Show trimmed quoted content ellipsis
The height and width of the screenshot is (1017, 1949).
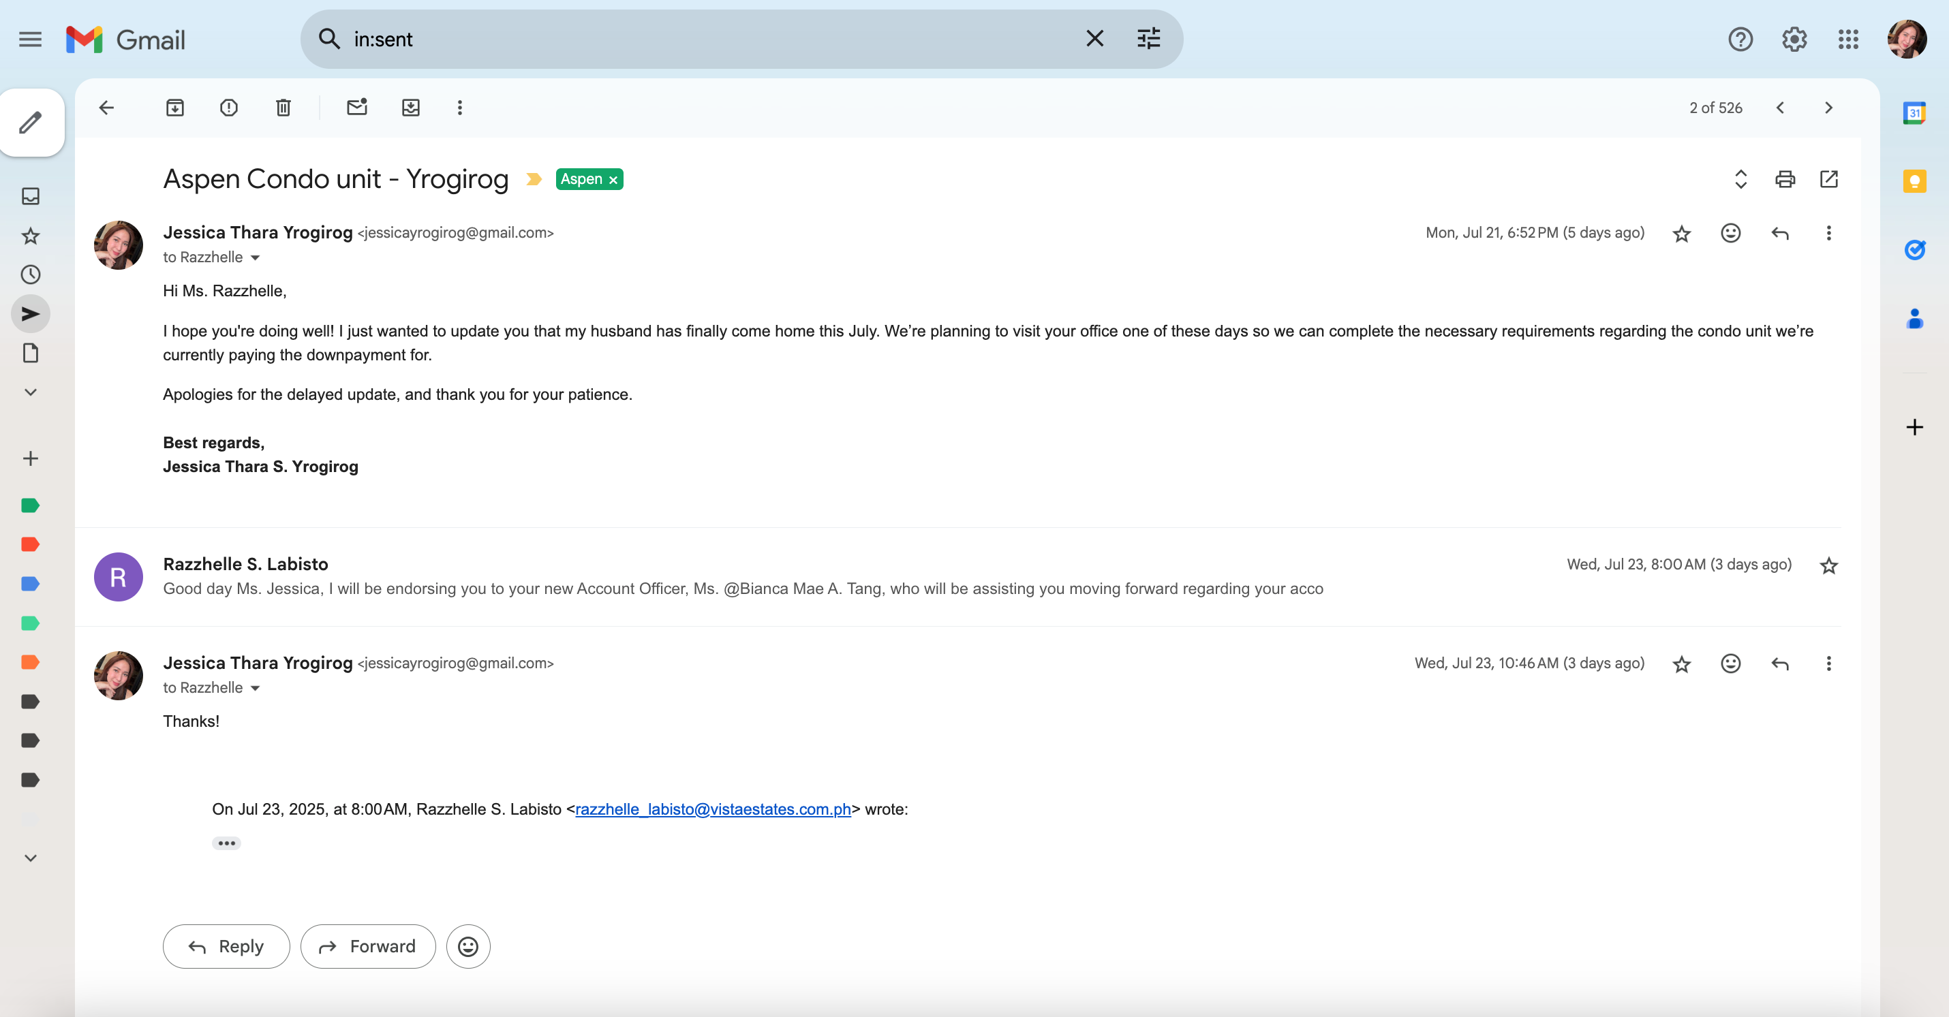click(226, 843)
